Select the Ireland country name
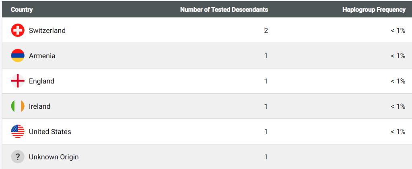Viewport: 412px width, 169px height. (x=39, y=106)
